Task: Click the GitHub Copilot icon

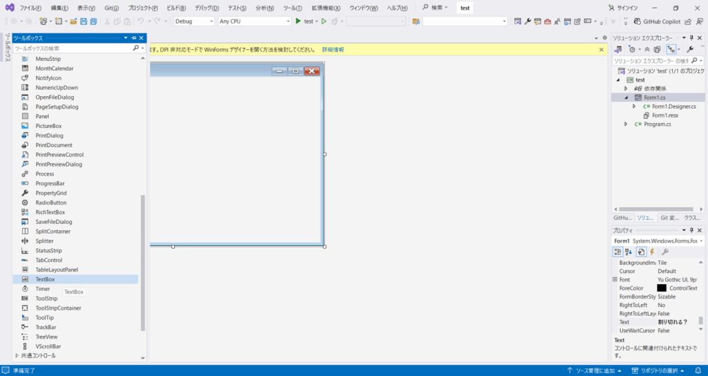Action: tap(637, 21)
